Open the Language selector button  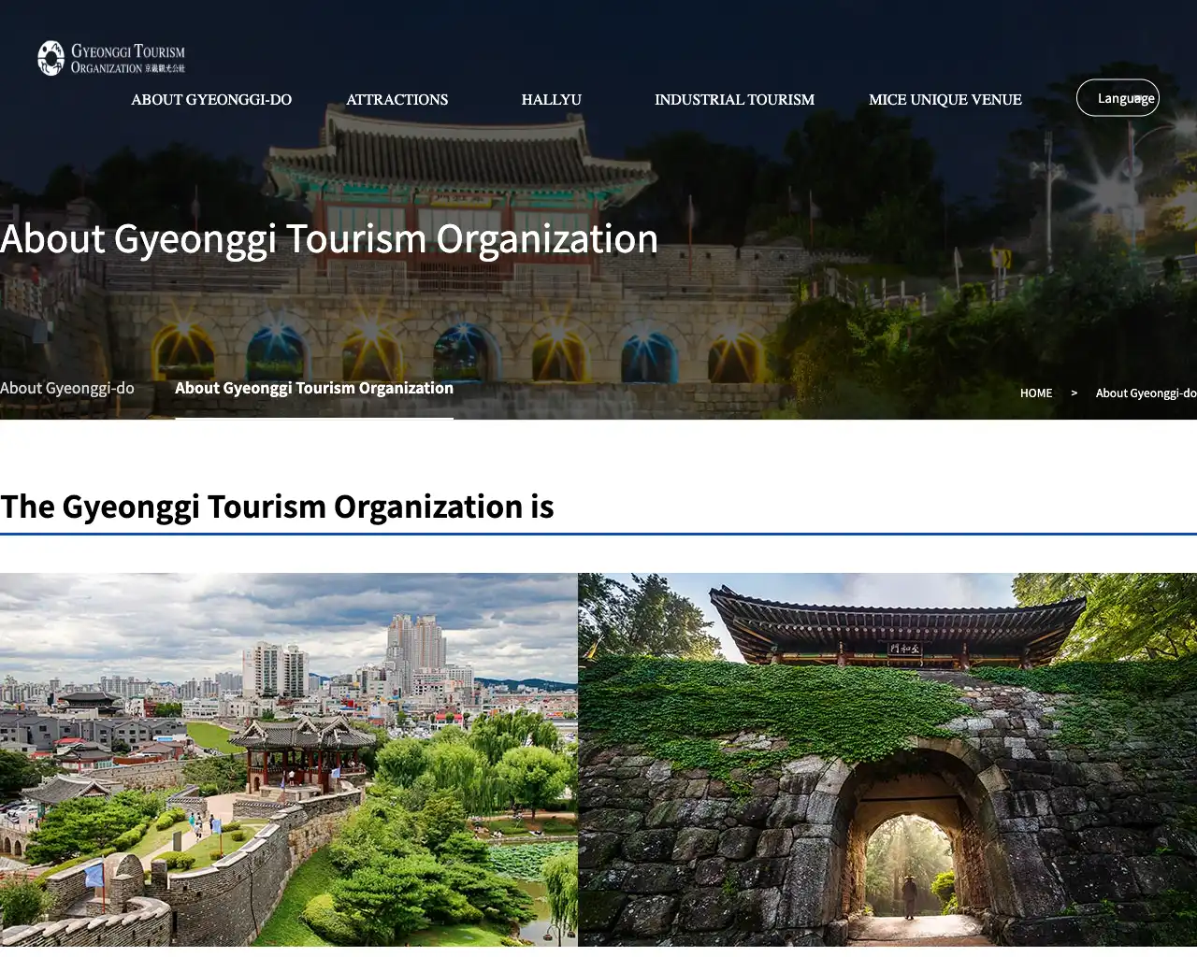point(1118,98)
